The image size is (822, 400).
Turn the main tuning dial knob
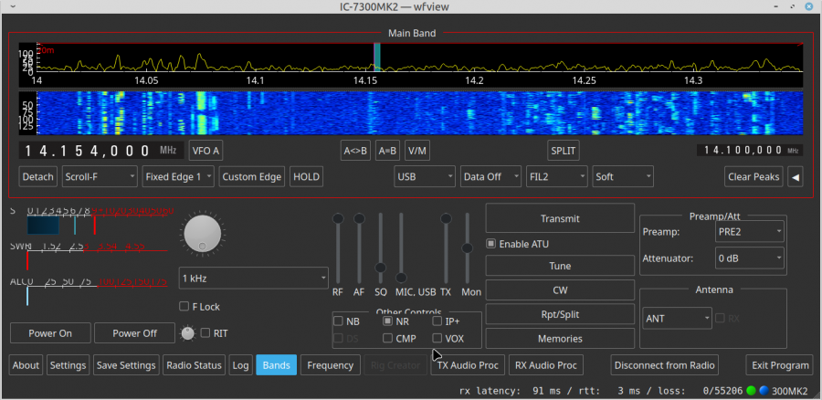[x=203, y=235]
